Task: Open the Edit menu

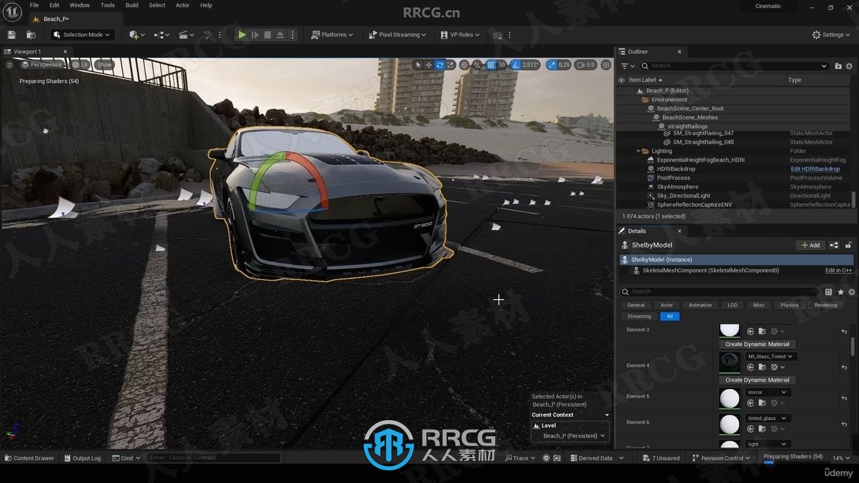Action: click(x=54, y=5)
